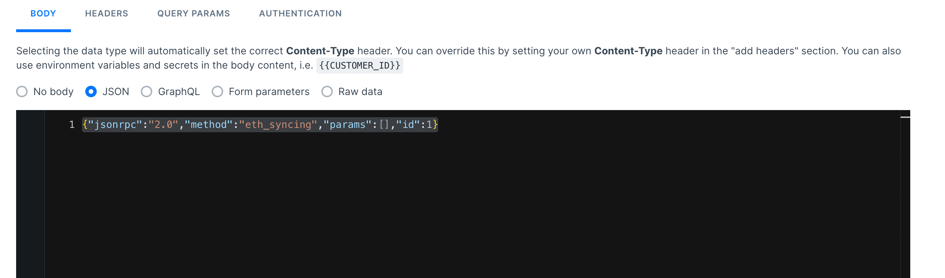Click line number 1 in the editor
Viewport: 945px width, 278px height.
[72, 125]
